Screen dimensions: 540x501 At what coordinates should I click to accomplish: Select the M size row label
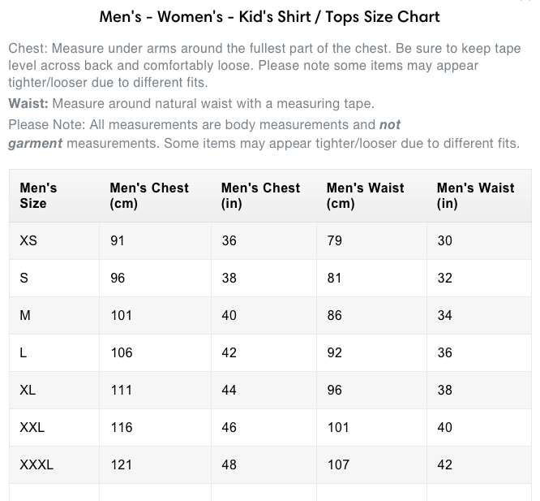[25, 315]
